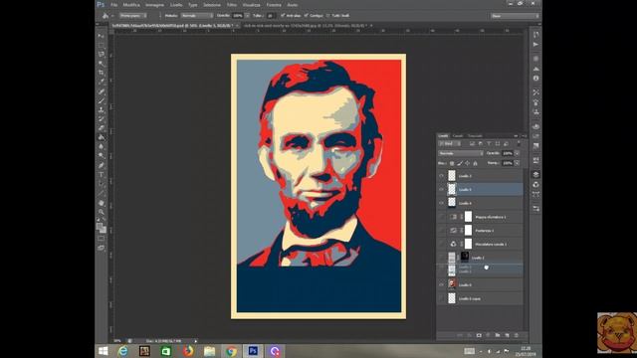
Task: Open Layers panel Riemp. fill dropdown arrow
Action: [x=517, y=163]
